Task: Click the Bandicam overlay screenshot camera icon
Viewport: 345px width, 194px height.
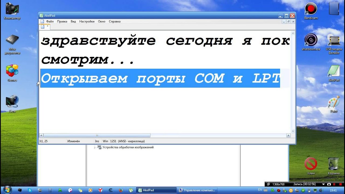Action: [329, 184]
